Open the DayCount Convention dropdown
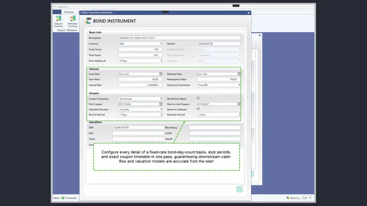367x206 pixels. click(218, 85)
